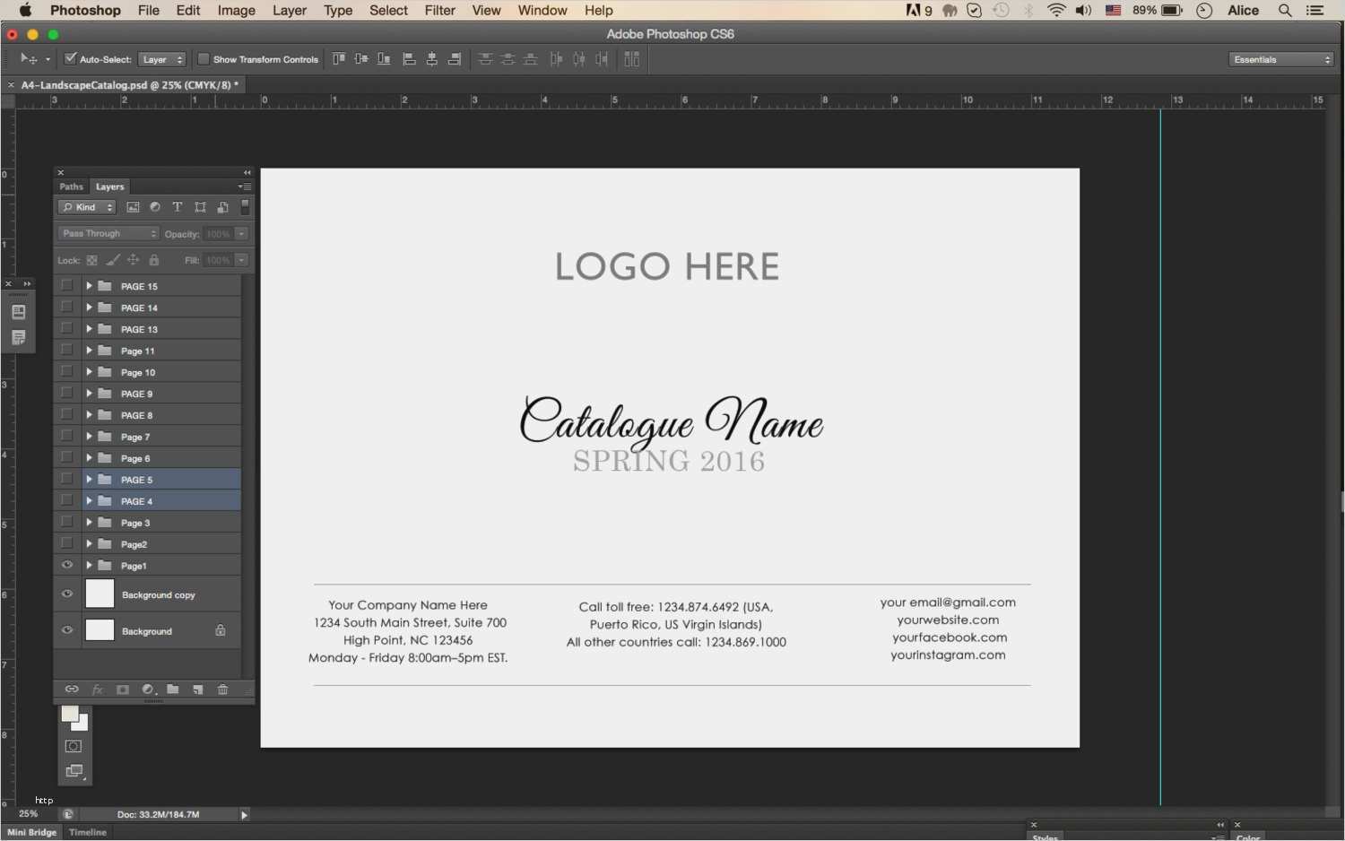Open the Essentials workspace dropdown
Viewport: 1345px width, 841px height.
click(1281, 59)
